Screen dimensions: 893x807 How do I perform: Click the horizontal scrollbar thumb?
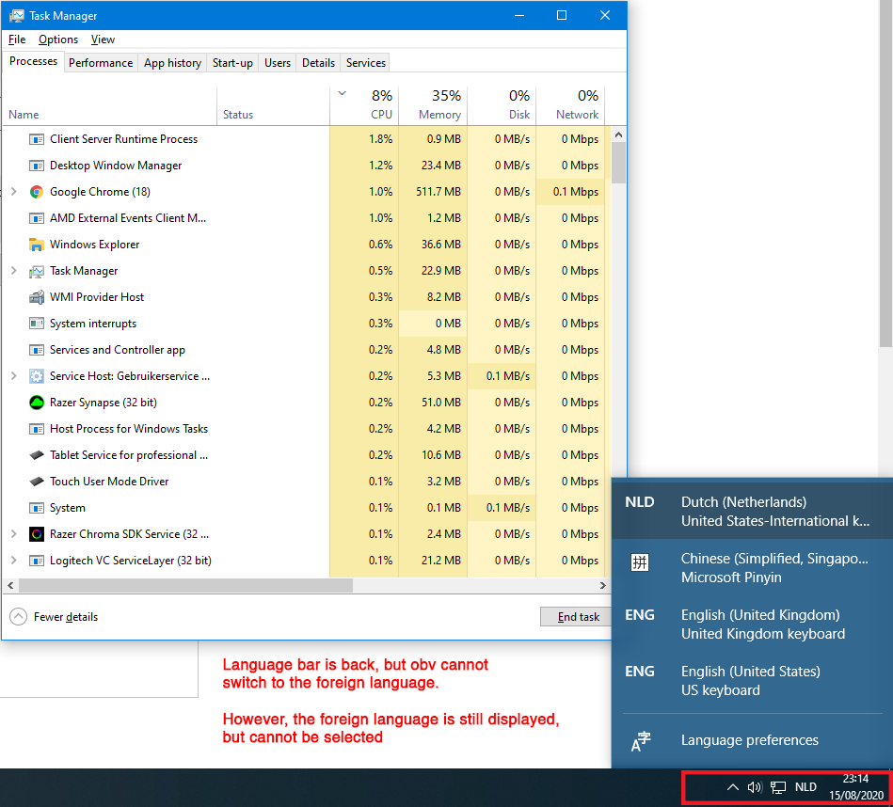pyautogui.click(x=185, y=586)
